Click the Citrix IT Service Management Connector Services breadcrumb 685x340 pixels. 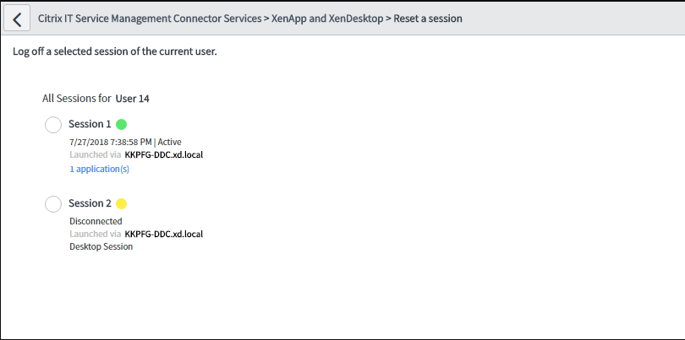point(150,19)
